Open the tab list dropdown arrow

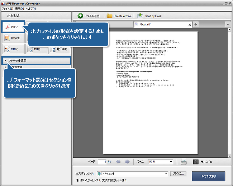[x=228, y=24]
